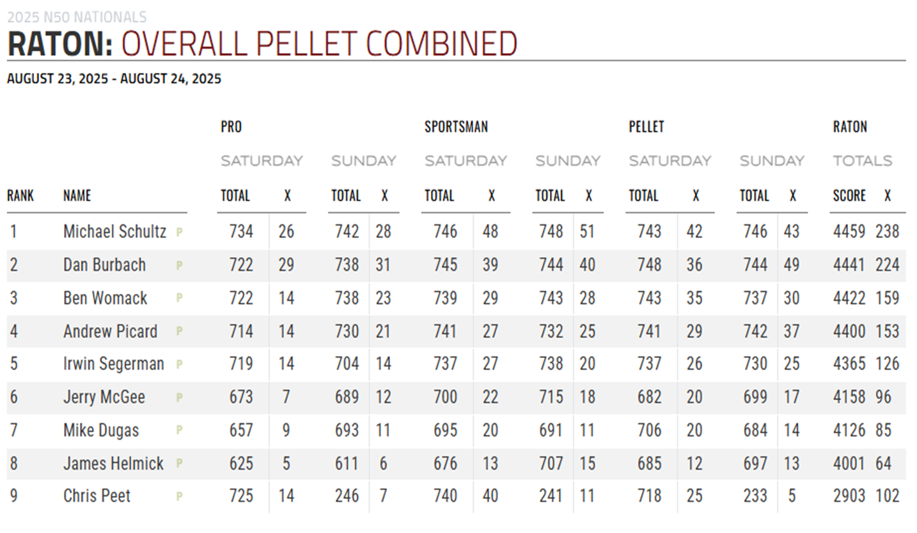This screenshot has width=917, height=533.
Task: Click the P badge beside Ben Womack
Action: click(180, 298)
